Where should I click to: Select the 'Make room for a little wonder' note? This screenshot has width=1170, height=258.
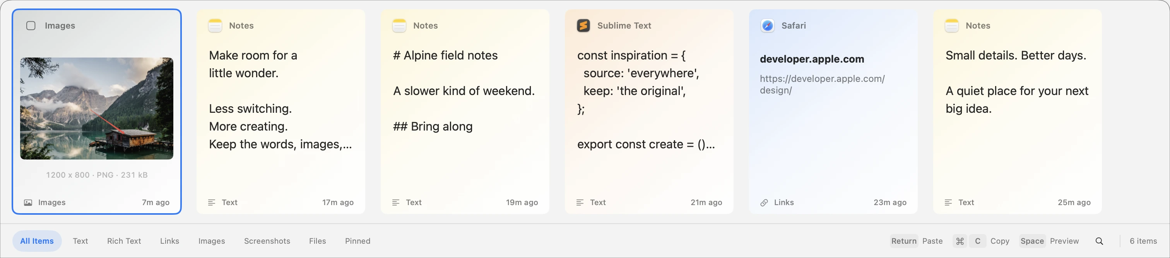pos(281,112)
